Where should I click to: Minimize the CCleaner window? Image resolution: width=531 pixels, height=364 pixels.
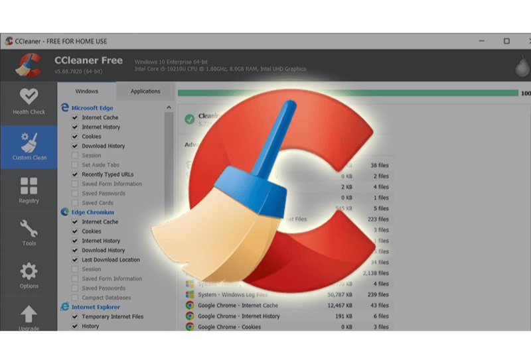click(x=482, y=41)
